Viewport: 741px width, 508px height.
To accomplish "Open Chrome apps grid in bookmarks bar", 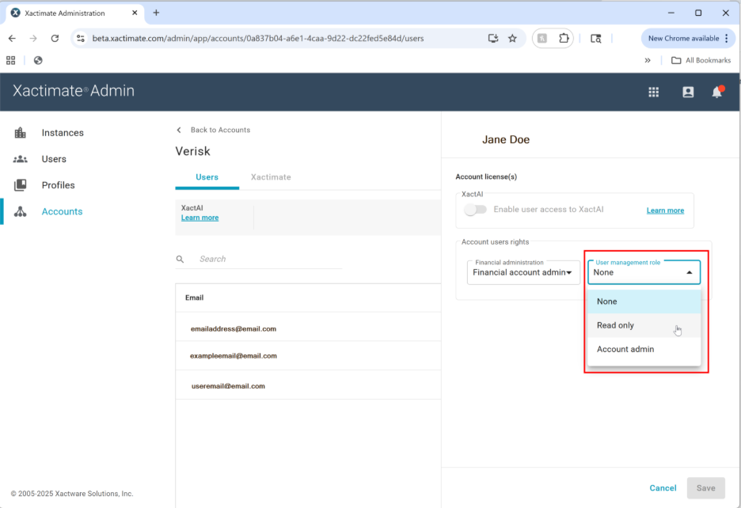I will 11,60.
